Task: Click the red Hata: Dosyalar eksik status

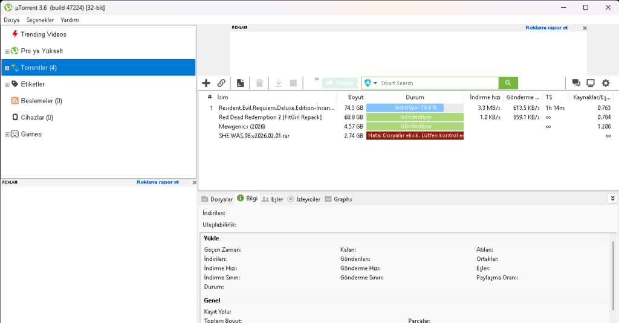Action: pos(415,136)
